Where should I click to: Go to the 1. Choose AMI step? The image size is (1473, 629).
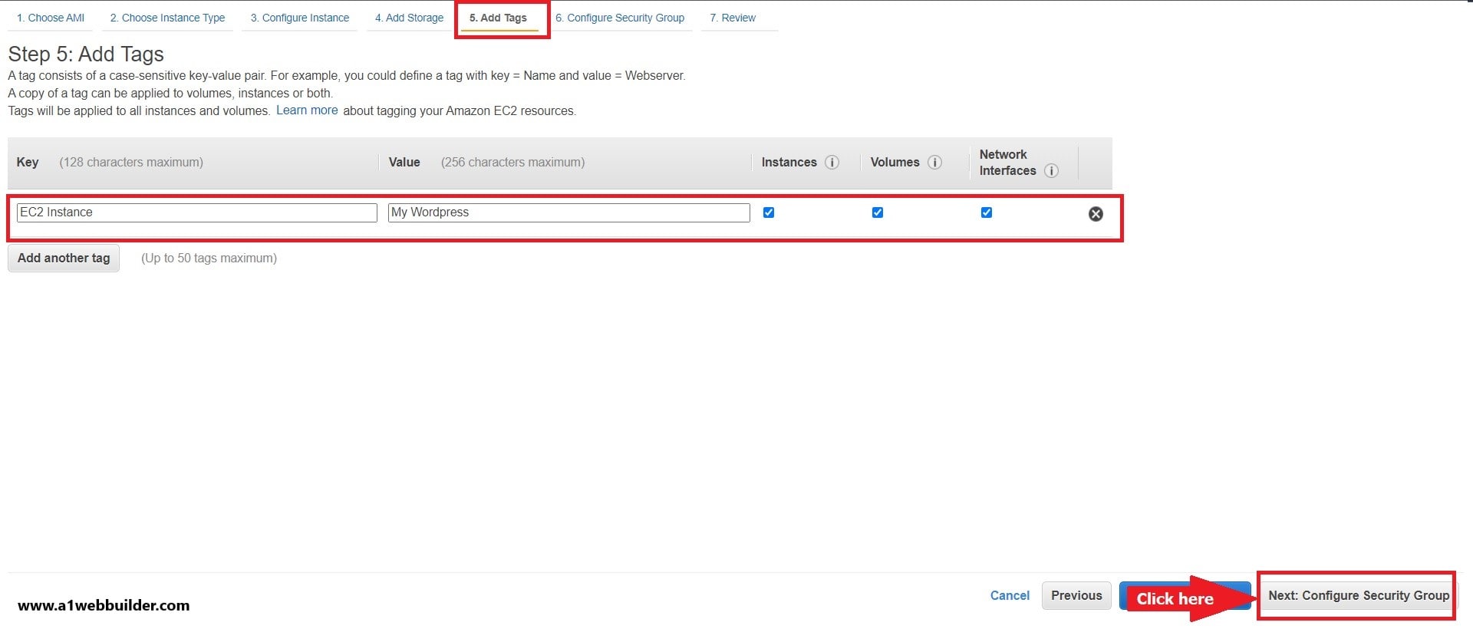(51, 18)
